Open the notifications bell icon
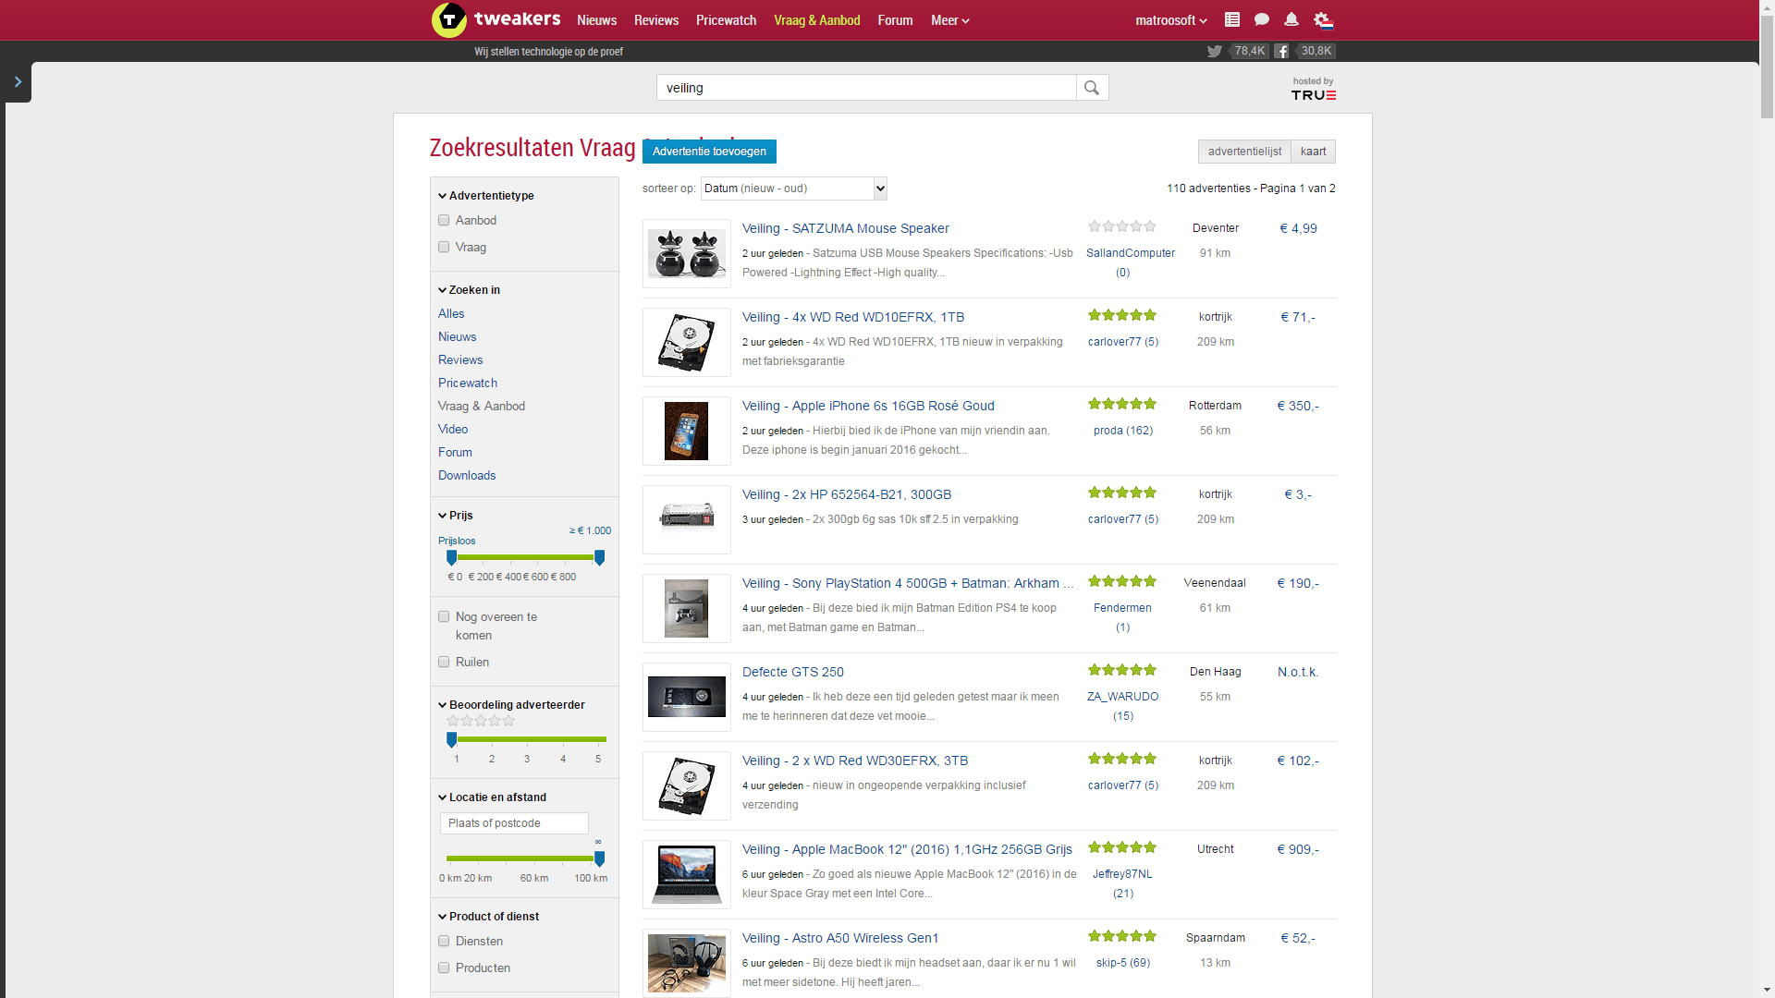 point(1291,19)
